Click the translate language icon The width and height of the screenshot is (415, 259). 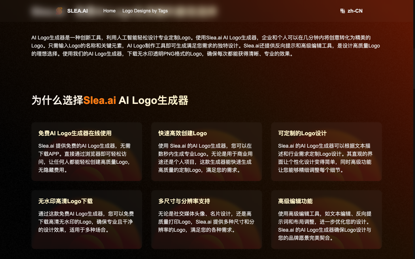[x=343, y=11]
